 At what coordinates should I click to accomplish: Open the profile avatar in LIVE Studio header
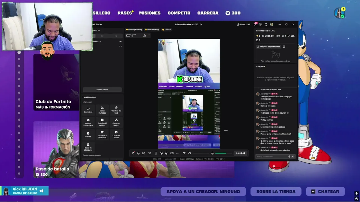click(272, 24)
